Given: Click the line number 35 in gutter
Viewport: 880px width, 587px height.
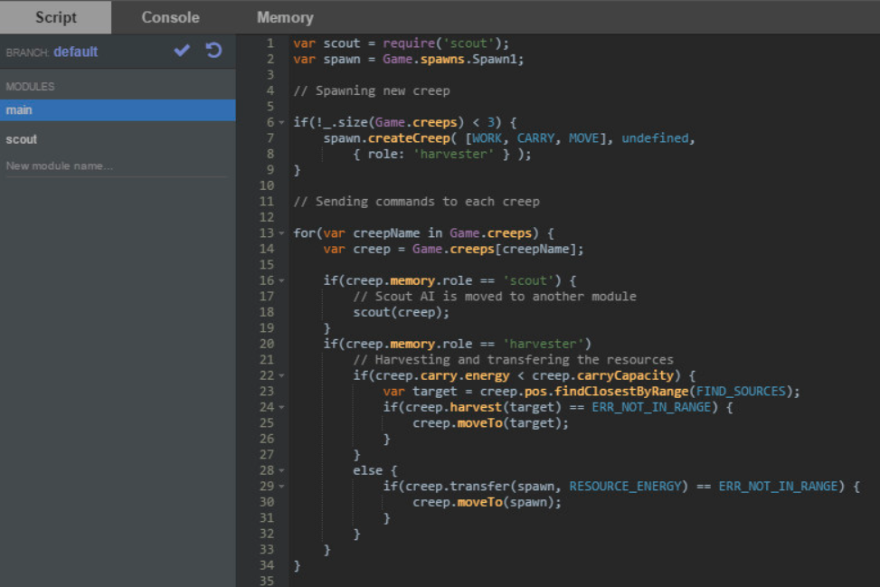Looking at the screenshot, I should click(267, 581).
